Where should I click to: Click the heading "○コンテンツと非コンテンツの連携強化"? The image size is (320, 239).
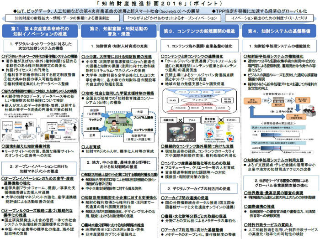pos(192,57)
